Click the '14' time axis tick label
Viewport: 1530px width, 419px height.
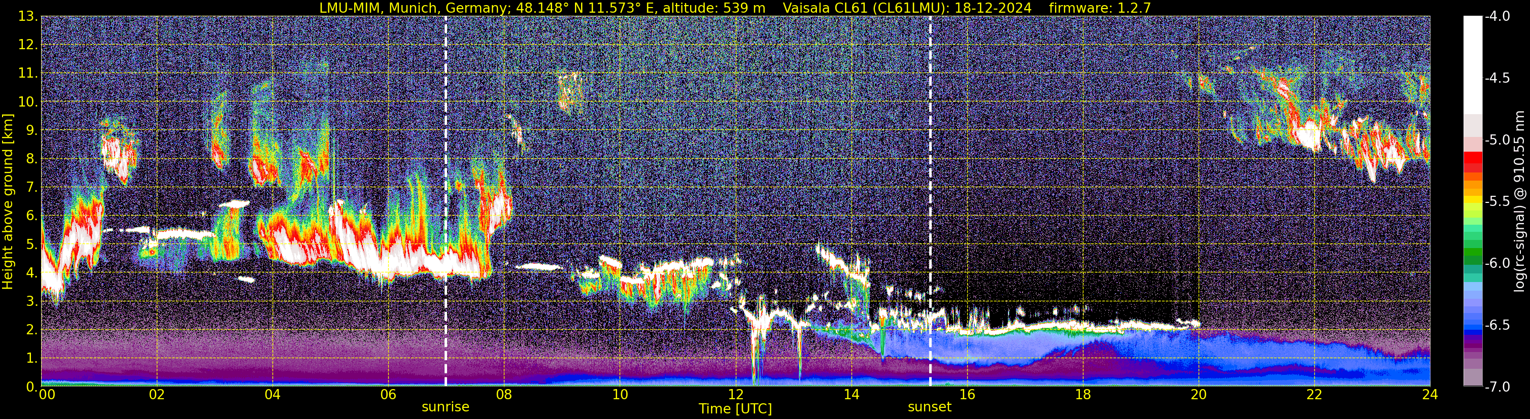tap(851, 395)
